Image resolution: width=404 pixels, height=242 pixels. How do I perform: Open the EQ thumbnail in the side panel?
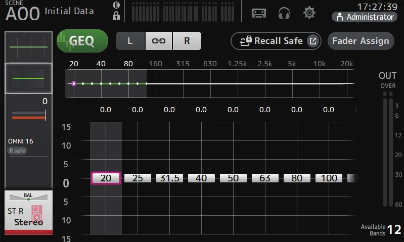29,47
